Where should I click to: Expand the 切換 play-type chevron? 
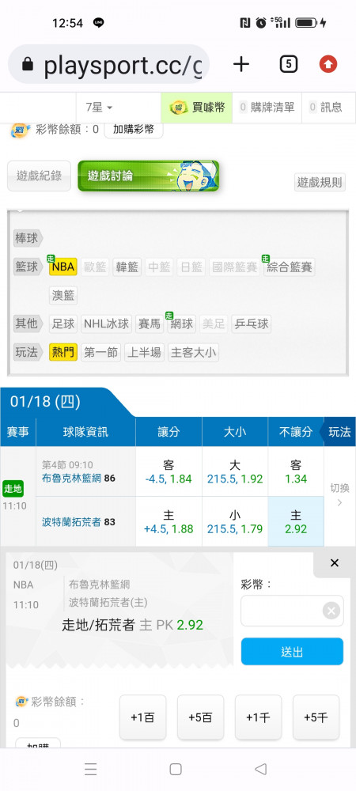[340, 496]
